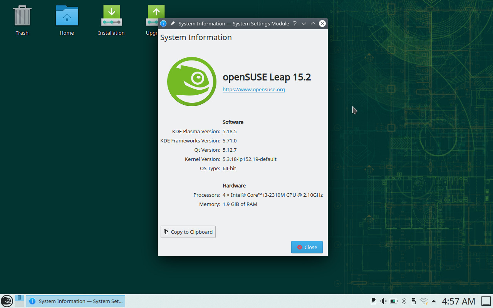Viewport: 493px width, 308px height.
Task: Click the info icon in the window titlebar
Action: [x=163, y=23]
